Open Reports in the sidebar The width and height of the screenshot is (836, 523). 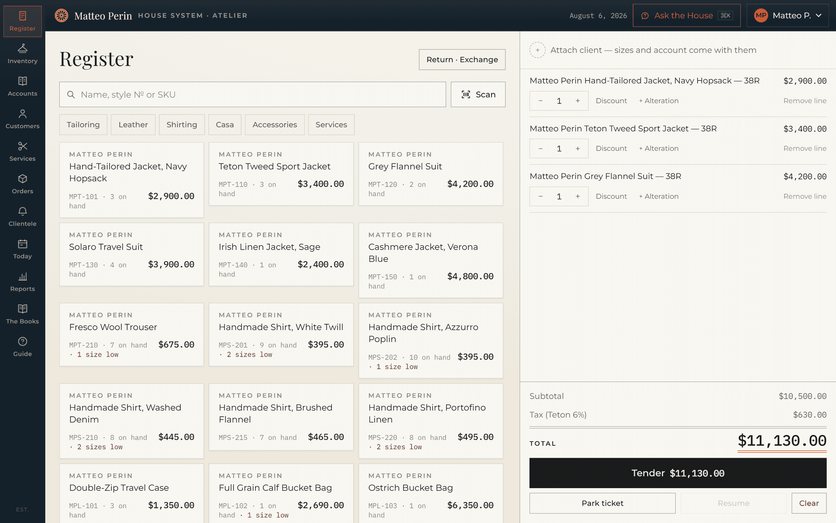click(x=23, y=282)
